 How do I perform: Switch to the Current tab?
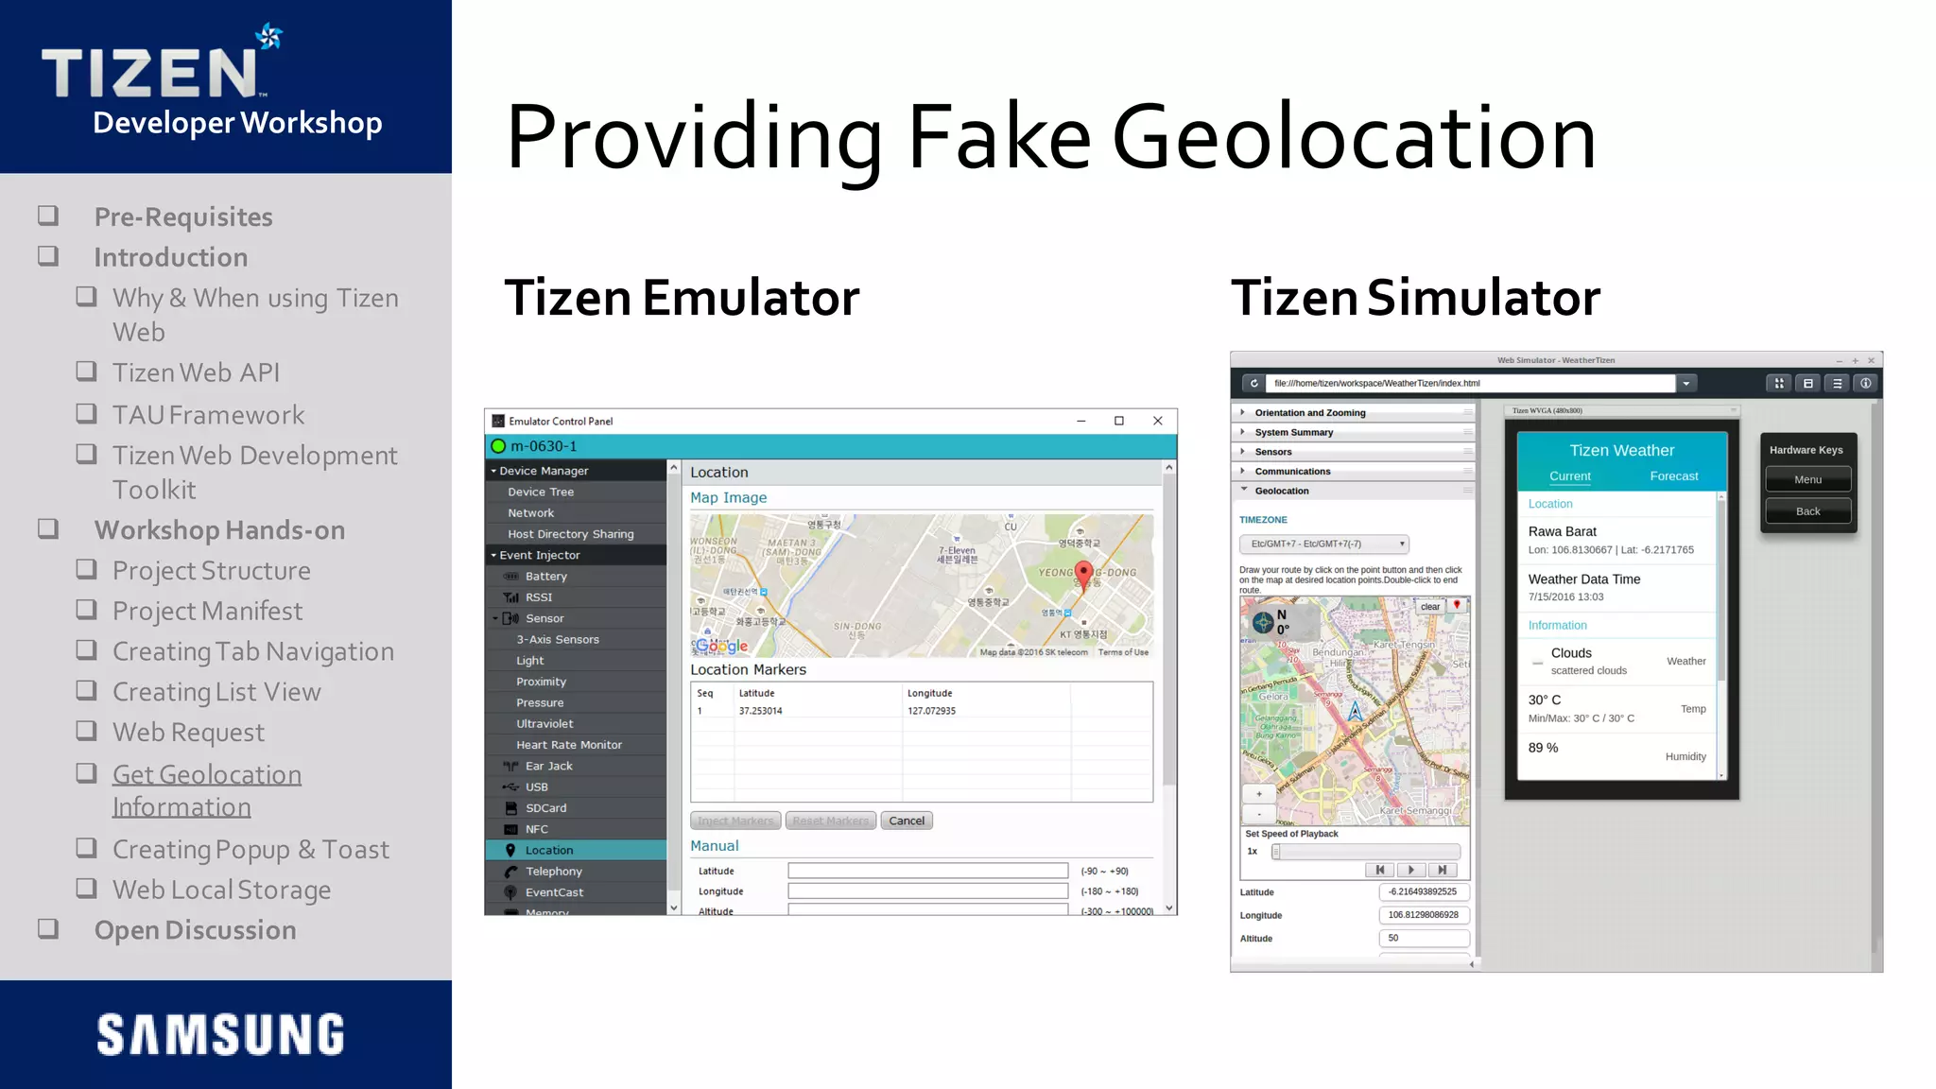[x=1570, y=476]
